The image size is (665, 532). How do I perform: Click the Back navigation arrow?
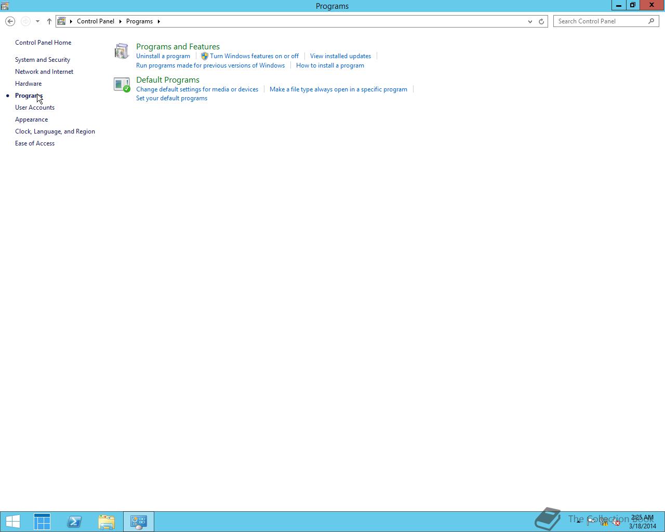pos(10,21)
